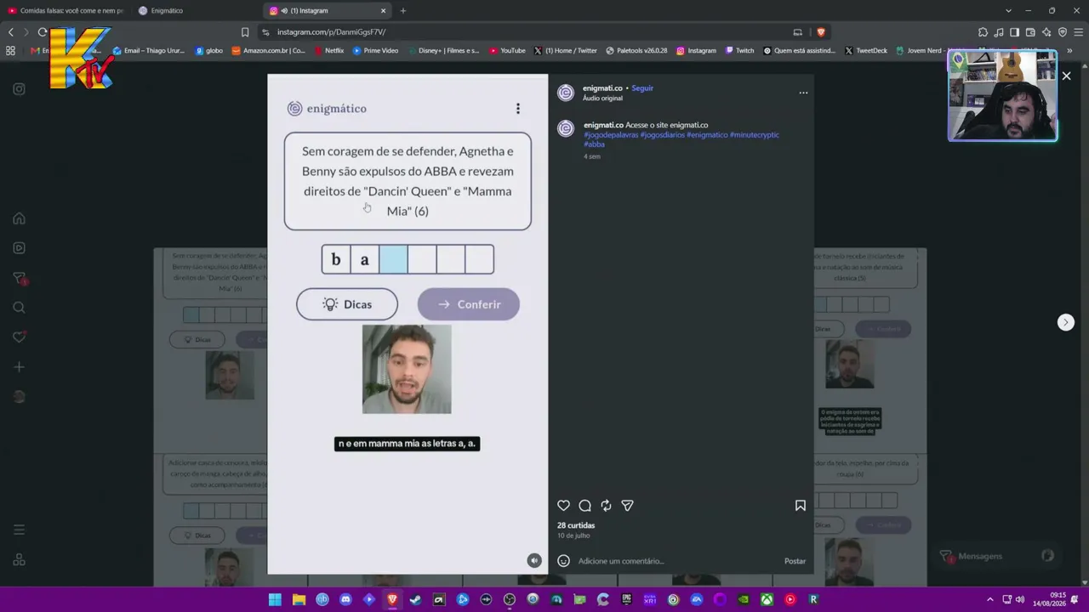Open browser tab search dropdown arrow
The height and width of the screenshot is (612, 1089).
[x=1008, y=11]
